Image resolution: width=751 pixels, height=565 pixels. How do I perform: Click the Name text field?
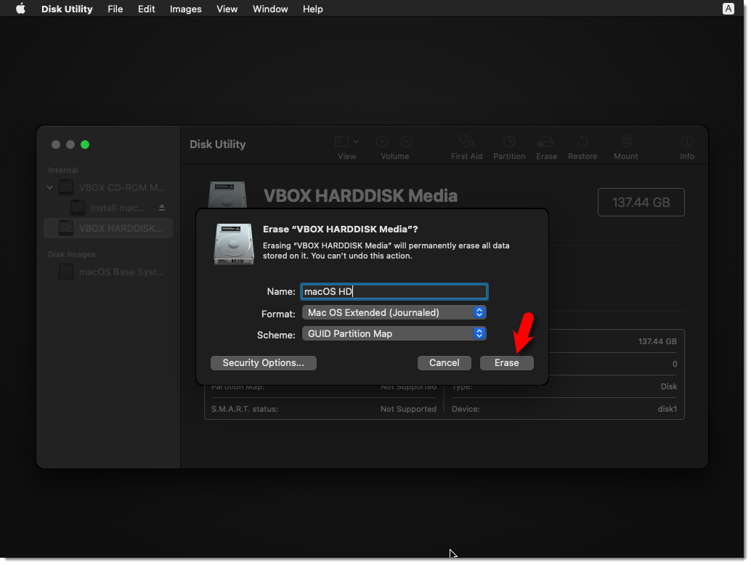coord(394,292)
